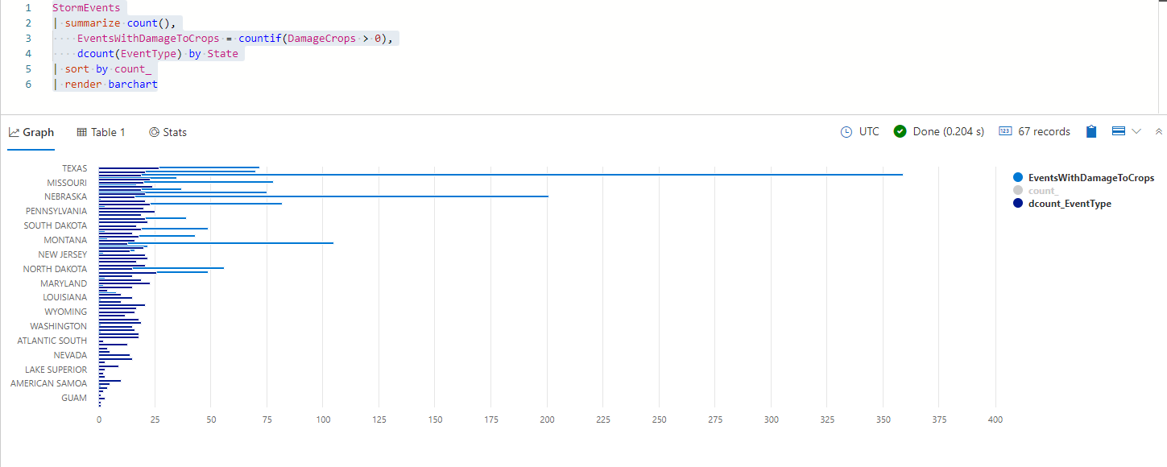This screenshot has width=1167, height=467.
Task: Expand the layout options dropdown arrow
Action: (x=1136, y=131)
